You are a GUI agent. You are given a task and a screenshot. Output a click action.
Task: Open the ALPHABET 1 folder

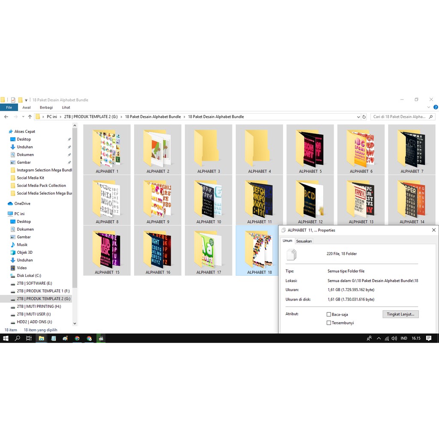click(x=107, y=150)
